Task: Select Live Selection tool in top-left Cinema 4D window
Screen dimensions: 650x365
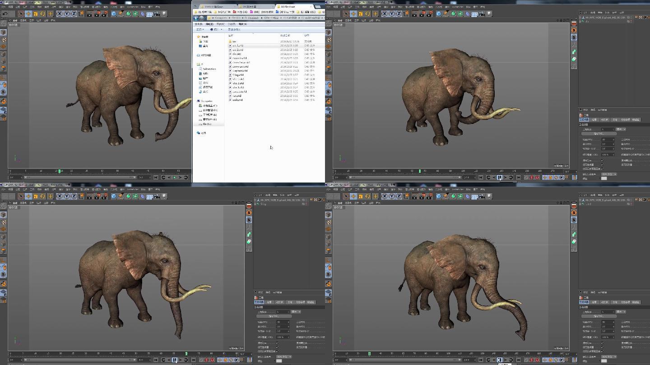Action: click(x=21, y=14)
